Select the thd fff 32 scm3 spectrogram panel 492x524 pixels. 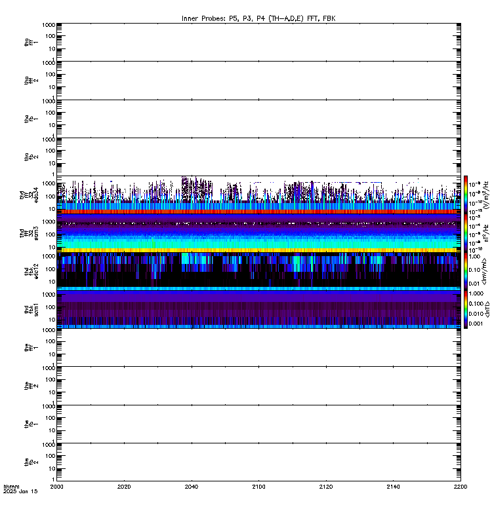click(x=258, y=233)
